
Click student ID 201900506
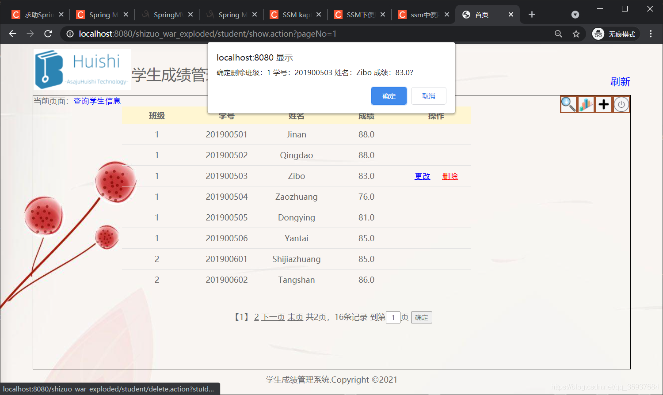point(227,239)
